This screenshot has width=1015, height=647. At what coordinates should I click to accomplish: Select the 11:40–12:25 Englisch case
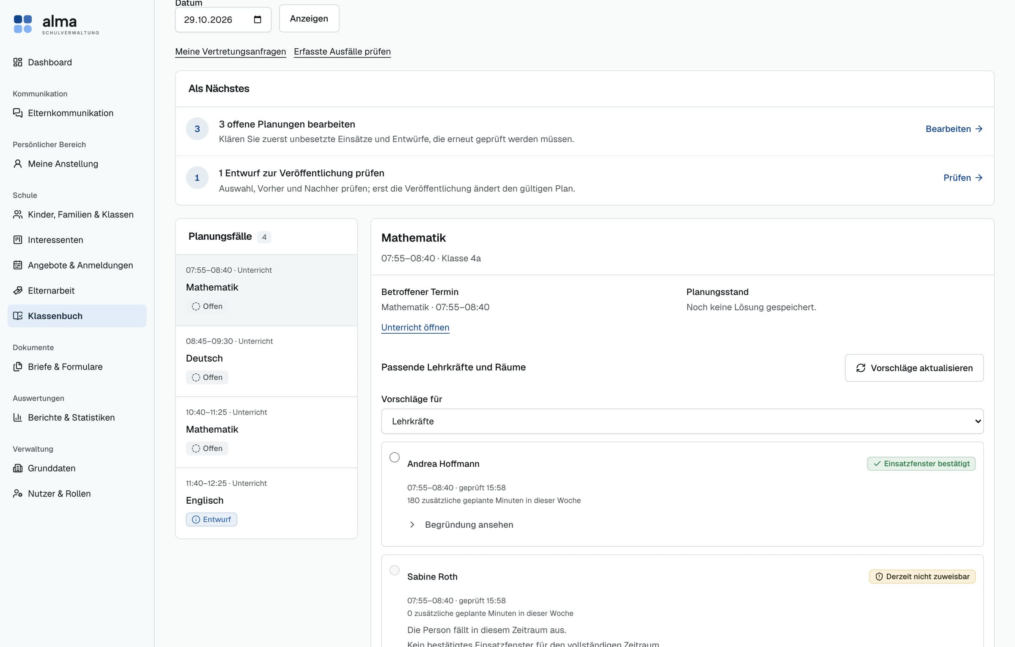click(x=266, y=503)
